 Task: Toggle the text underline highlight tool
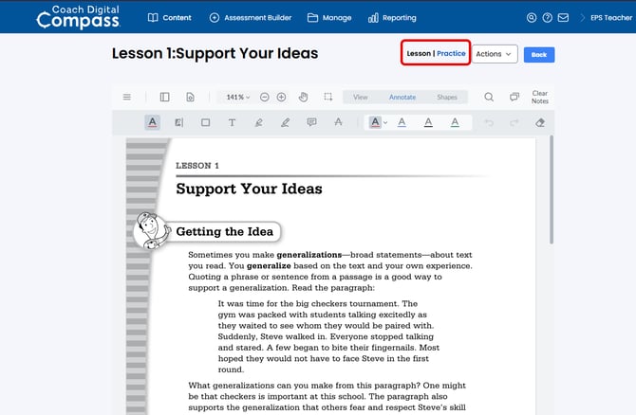click(152, 122)
